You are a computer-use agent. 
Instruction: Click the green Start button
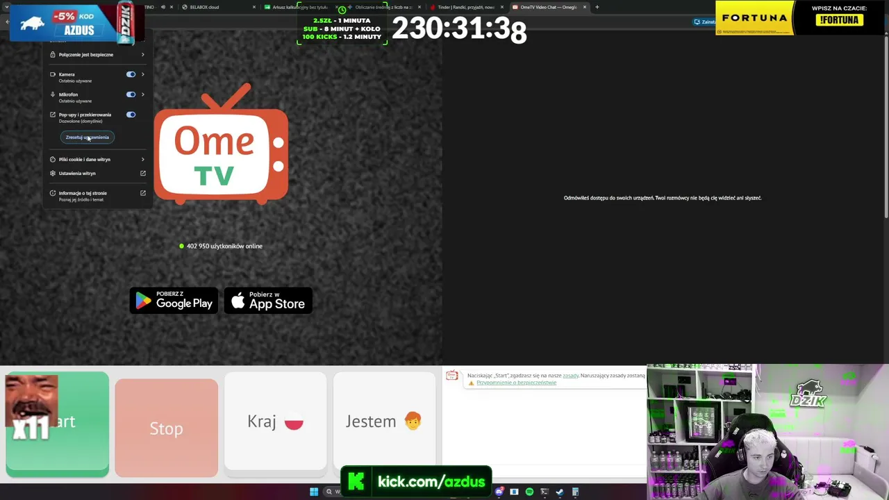tap(57, 424)
